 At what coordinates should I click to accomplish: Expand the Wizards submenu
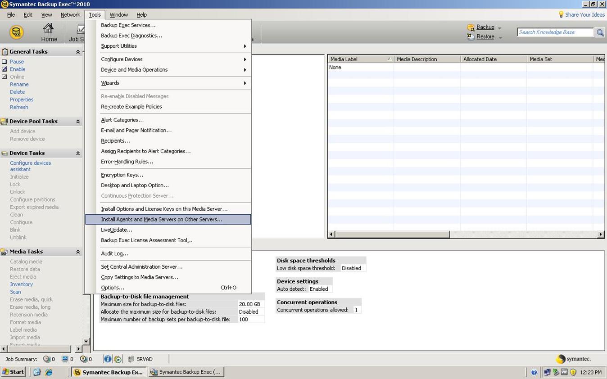pos(245,83)
